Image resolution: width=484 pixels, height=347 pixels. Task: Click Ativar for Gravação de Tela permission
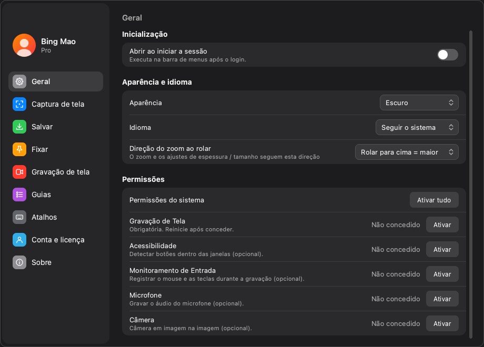pos(442,225)
